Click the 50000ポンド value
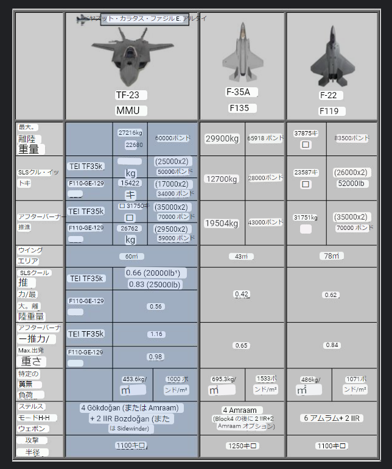392x469 pixels. tap(175, 172)
